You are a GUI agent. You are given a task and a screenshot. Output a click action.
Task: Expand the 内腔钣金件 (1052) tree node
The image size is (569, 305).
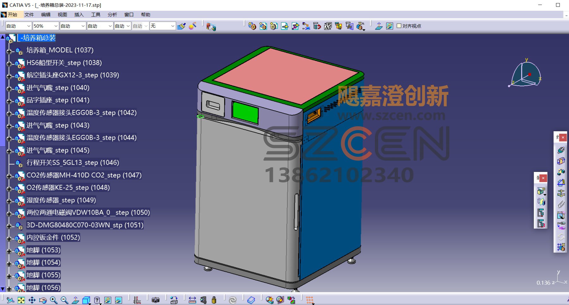click(9, 238)
